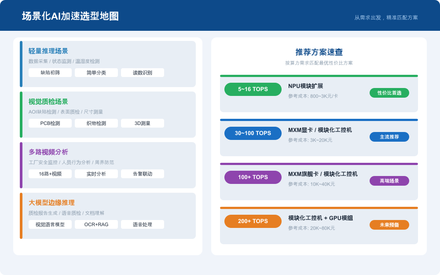Click the 读数识别 tag

point(142,73)
